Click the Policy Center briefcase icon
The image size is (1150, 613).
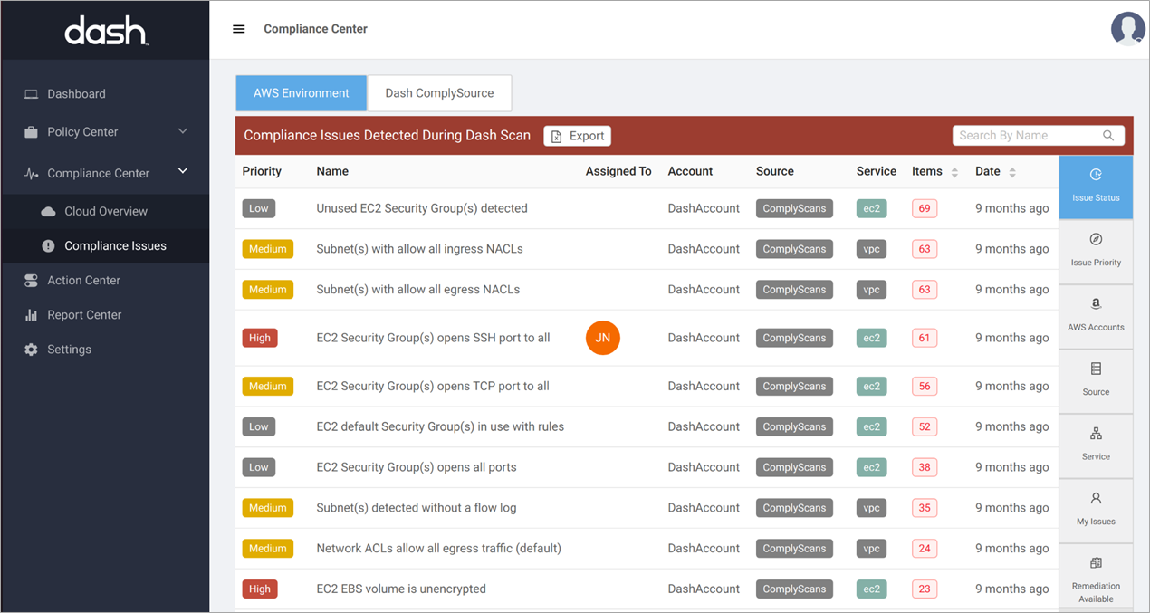(31, 132)
